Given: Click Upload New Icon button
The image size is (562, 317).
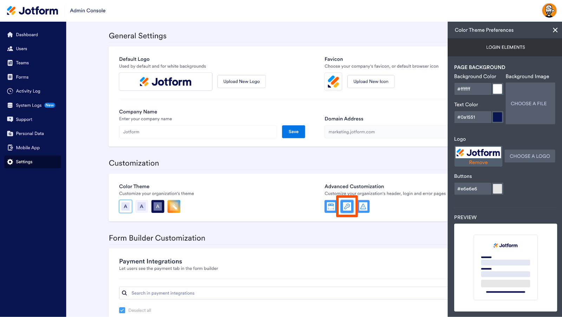Looking at the screenshot, I should (371, 82).
